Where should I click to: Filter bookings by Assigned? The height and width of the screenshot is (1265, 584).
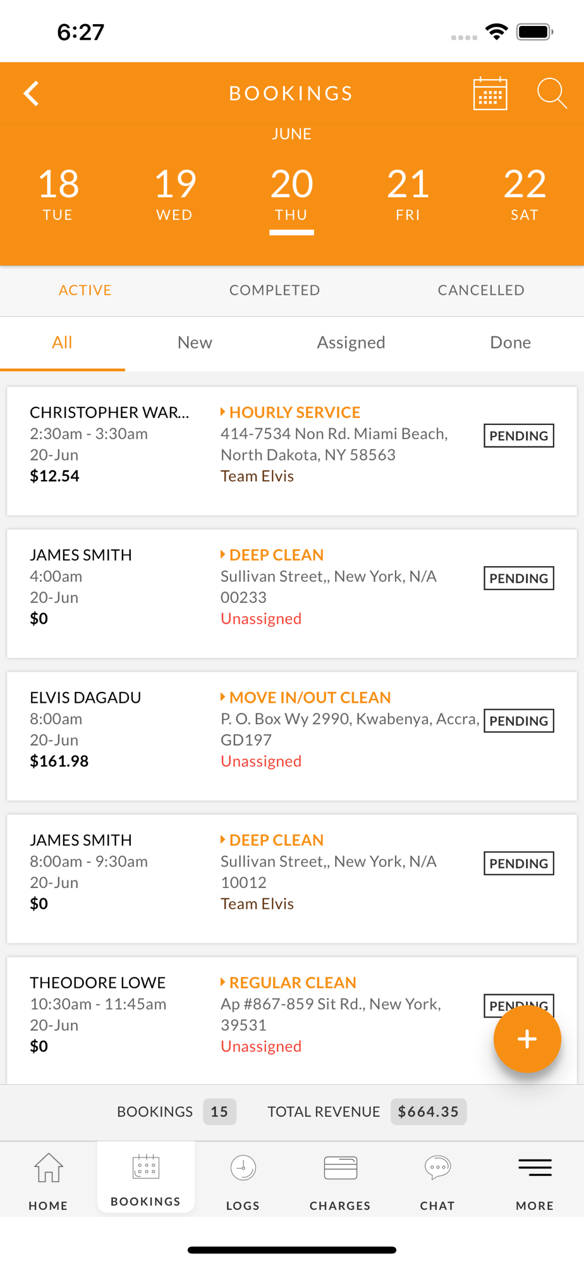pos(351,343)
